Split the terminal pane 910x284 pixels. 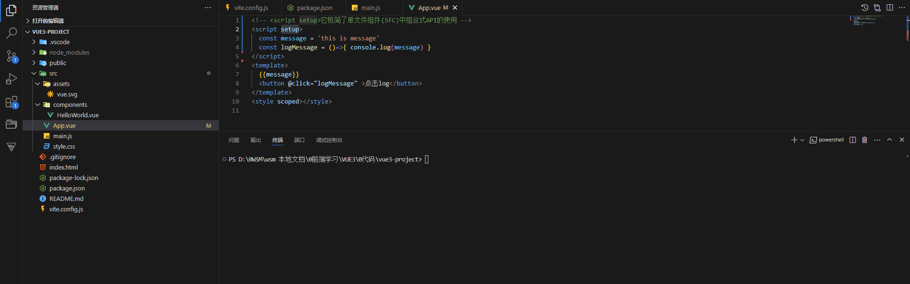tap(853, 140)
